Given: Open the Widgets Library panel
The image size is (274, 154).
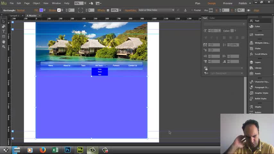Looking at the screenshot, I should pyautogui.click(x=261, y=43).
